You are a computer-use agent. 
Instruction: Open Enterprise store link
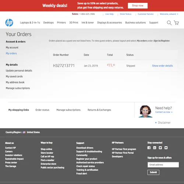(49, 164)
